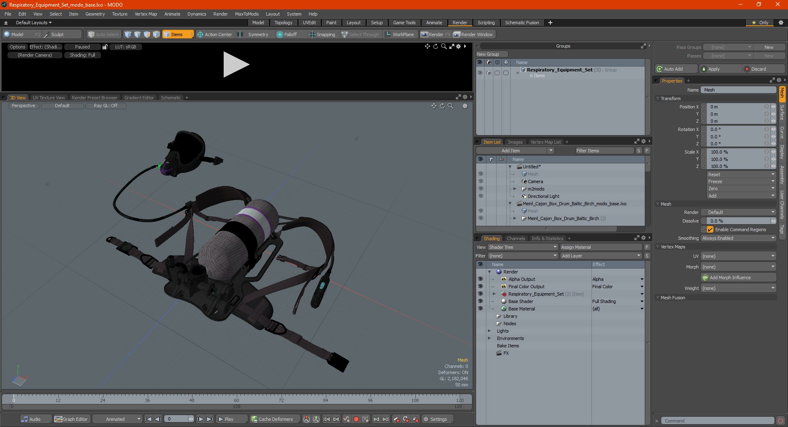
Task: Click the red record keyframe icon
Action: pos(356,419)
